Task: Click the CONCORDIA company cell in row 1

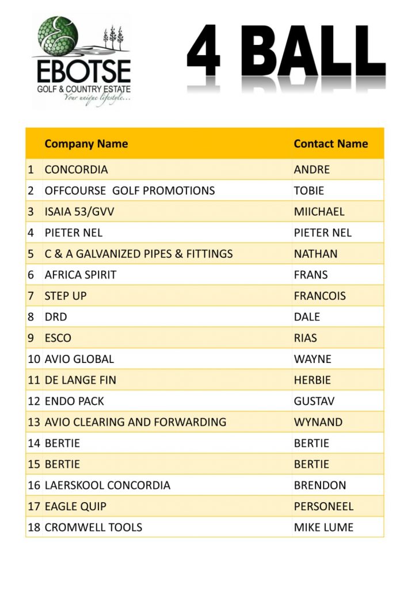Action: coord(76,170)
